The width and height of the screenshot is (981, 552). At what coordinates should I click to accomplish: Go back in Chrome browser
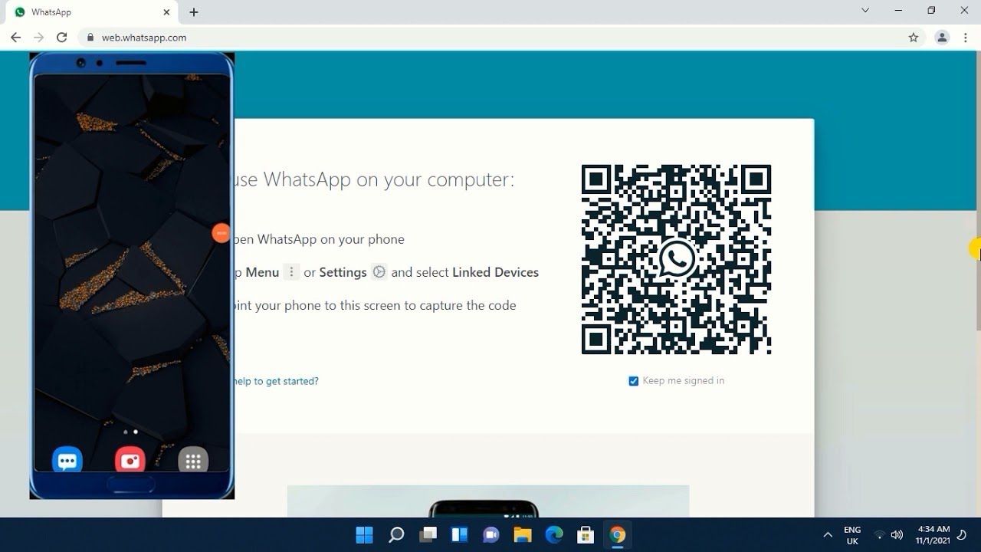(x=15, y=38)
